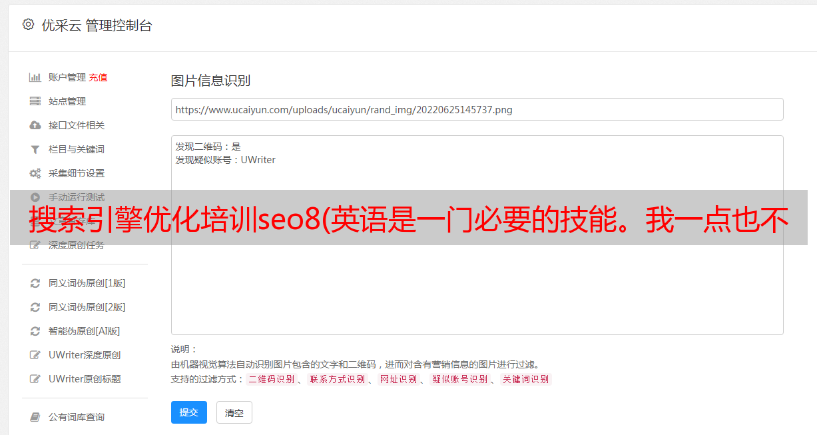Viewport: 817px width, 435px height.
Task: Click the gears icon for 采集细节设置
Action: coord(35,173)
